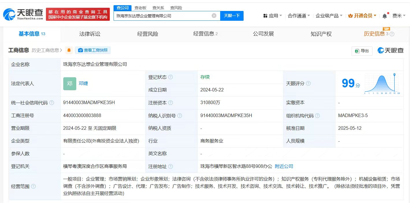Image resolution: width=410 pixels, height=203 pixels.
Task: Click the enterprise type 有限责任公司(外商投资企业法人独资)
Action: coord(101,141)
